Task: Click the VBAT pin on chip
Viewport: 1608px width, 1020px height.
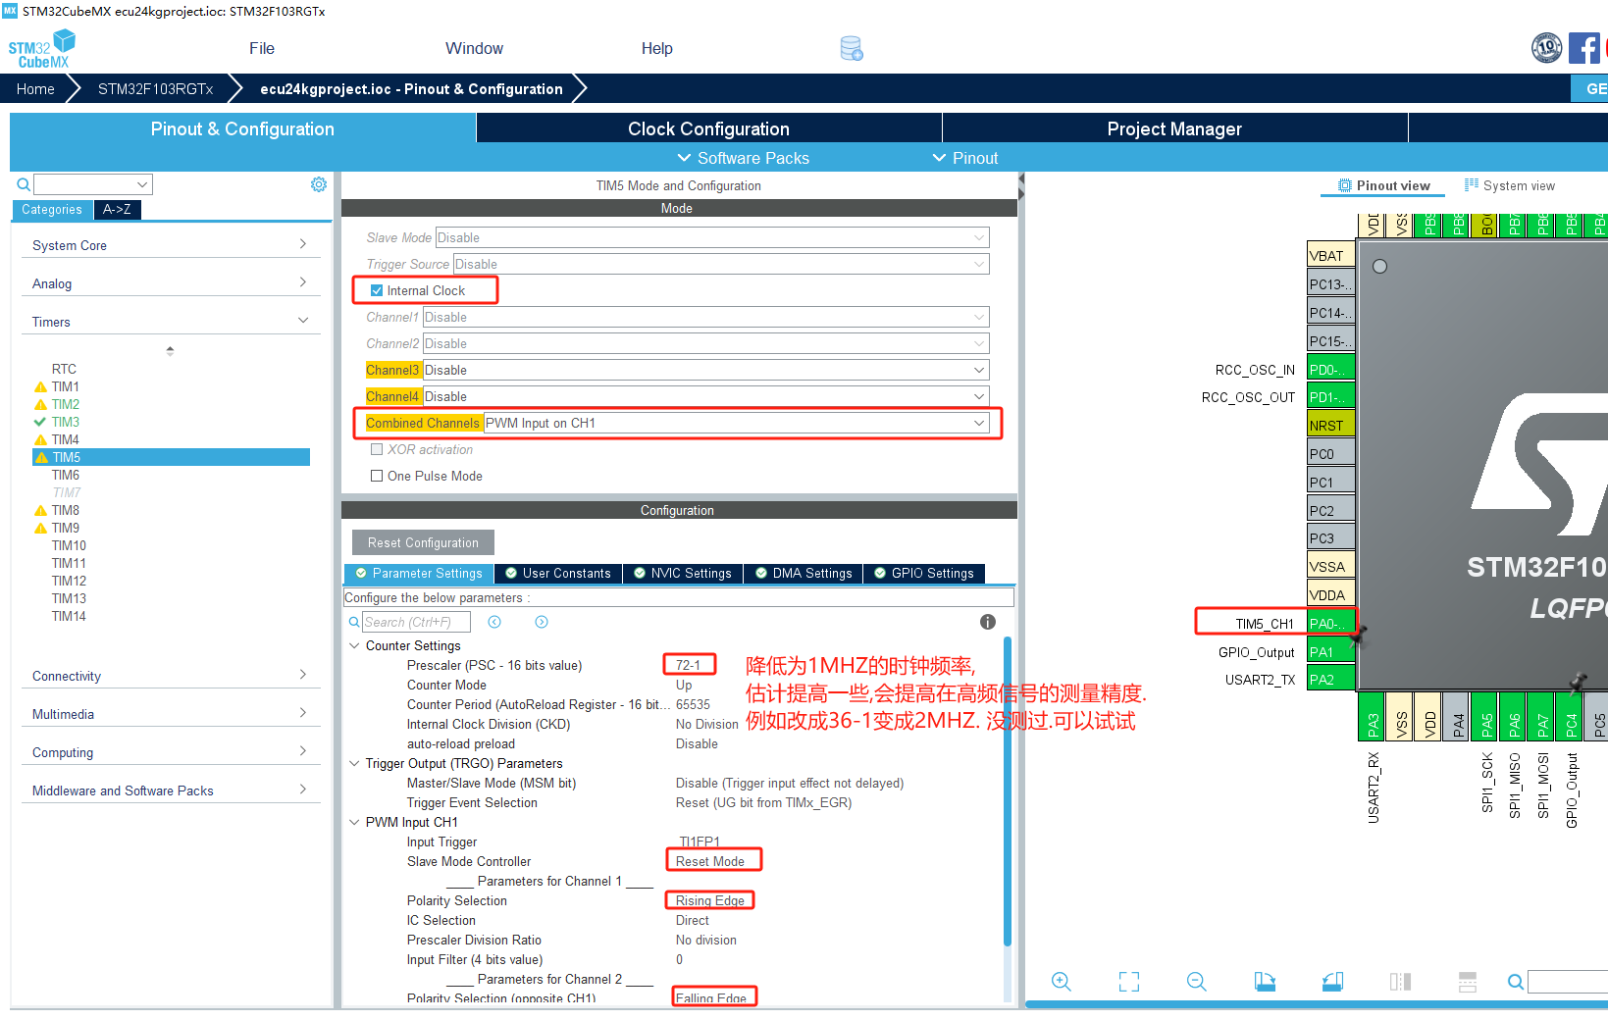Action: 1331,256
